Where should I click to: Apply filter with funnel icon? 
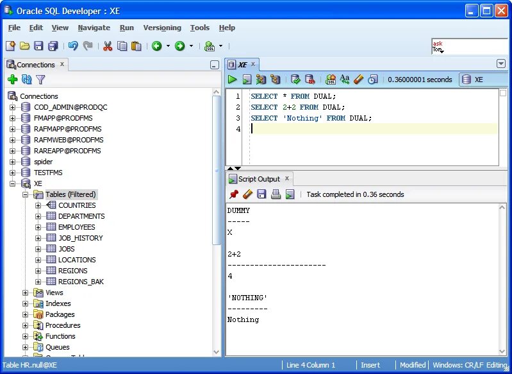point(40,79)
